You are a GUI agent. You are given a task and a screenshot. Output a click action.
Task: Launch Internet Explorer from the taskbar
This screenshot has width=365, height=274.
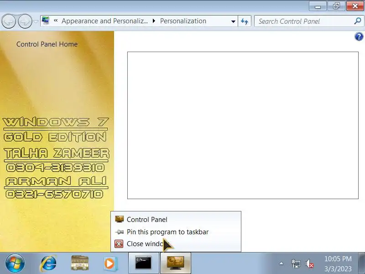click(48, 263)
